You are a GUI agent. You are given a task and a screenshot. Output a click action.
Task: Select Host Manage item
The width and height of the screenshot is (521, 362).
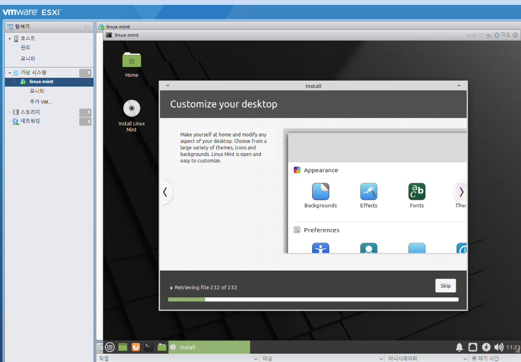click(x=25, y=47)
